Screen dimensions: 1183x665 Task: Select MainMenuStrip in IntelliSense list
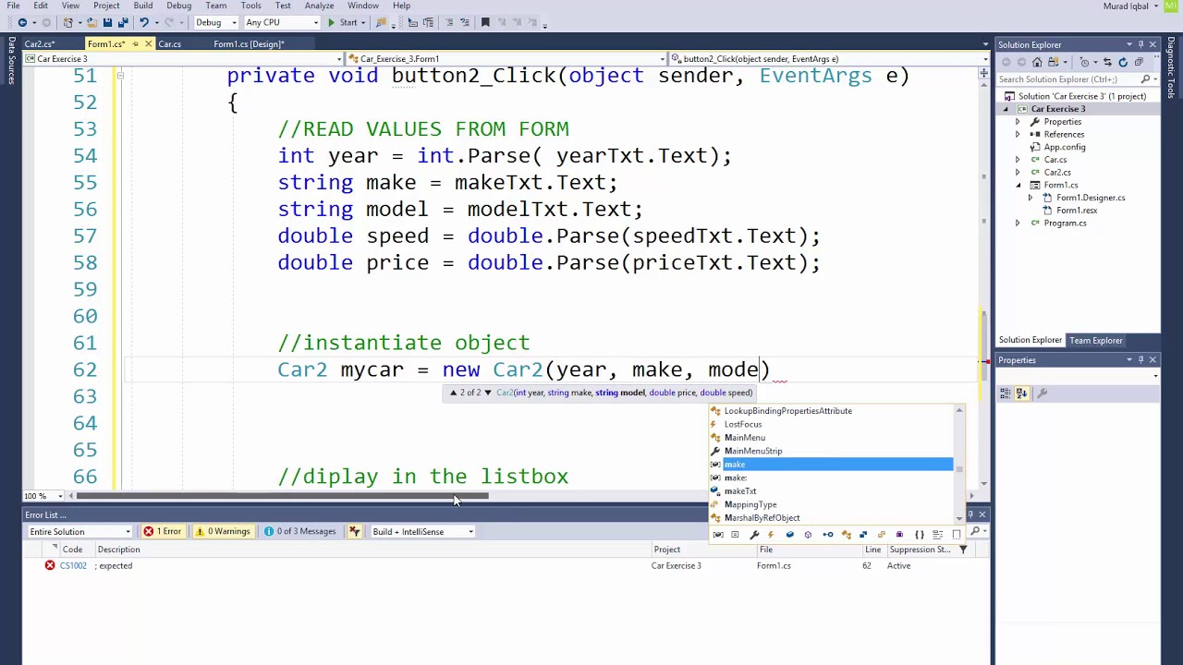(752, 451)
